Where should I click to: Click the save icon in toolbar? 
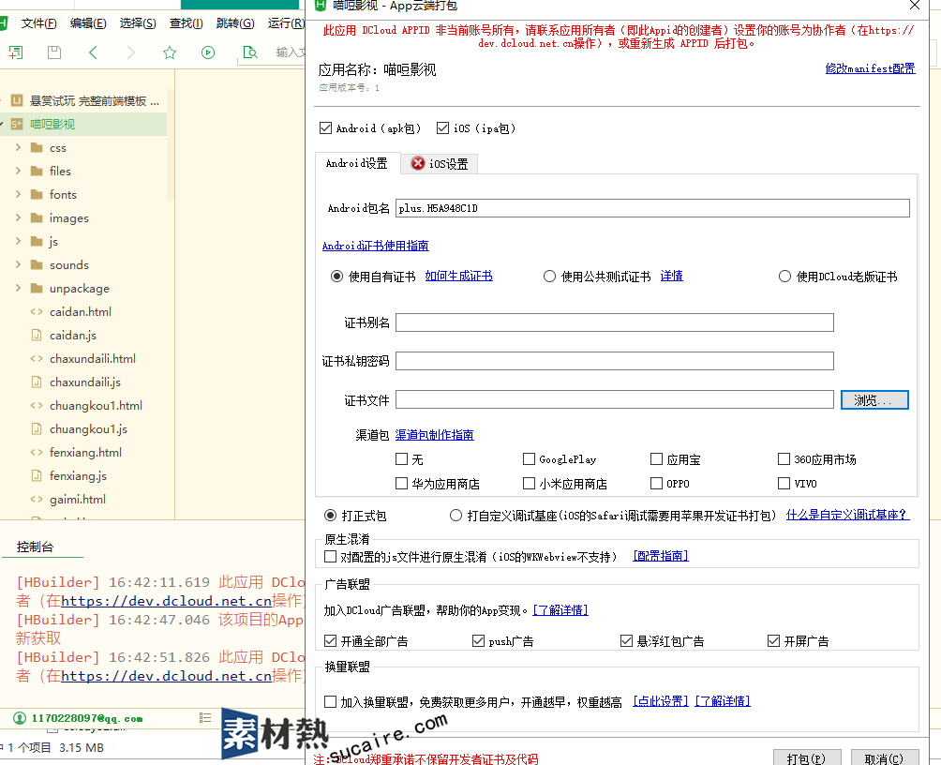[54, 52]
